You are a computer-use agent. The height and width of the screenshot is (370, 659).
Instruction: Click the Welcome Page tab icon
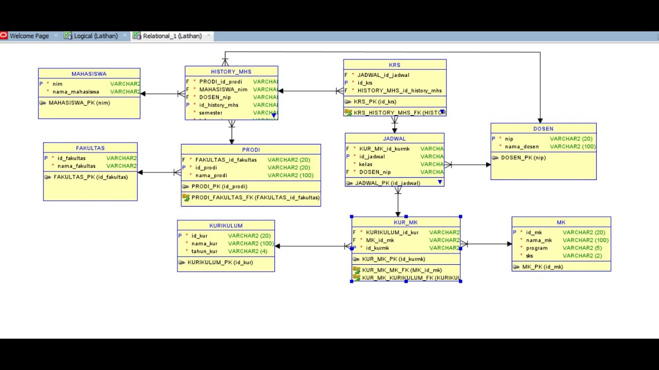(x=4, y=36)
